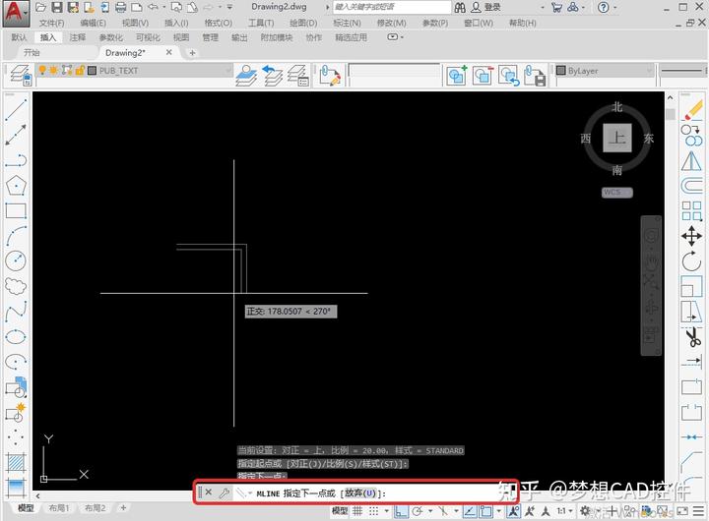The height and width of the screenshot is (521, 709).
Task: Select the Move tool
Action: tap(691, 236)
